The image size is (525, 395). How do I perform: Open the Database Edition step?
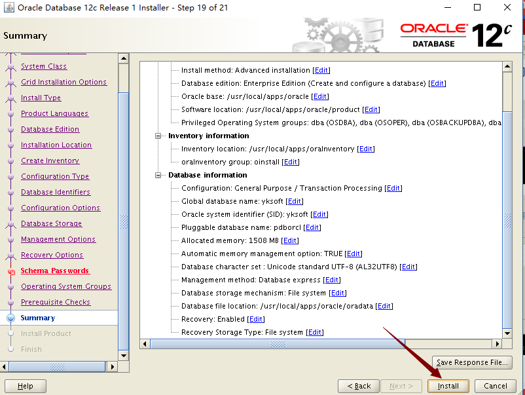[x=50, y=129]
